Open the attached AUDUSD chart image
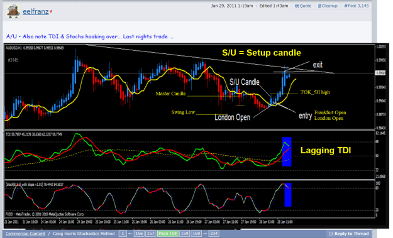This screenshot has width=393, height=238. (196, 136)
